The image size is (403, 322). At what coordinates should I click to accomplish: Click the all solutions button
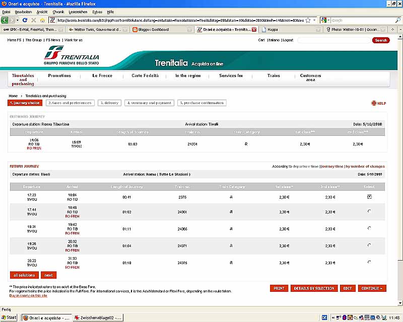(x=24, y=275)
